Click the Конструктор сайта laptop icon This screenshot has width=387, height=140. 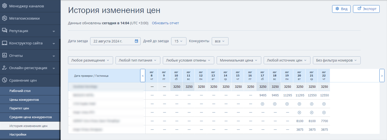click(x=5, y=43)
